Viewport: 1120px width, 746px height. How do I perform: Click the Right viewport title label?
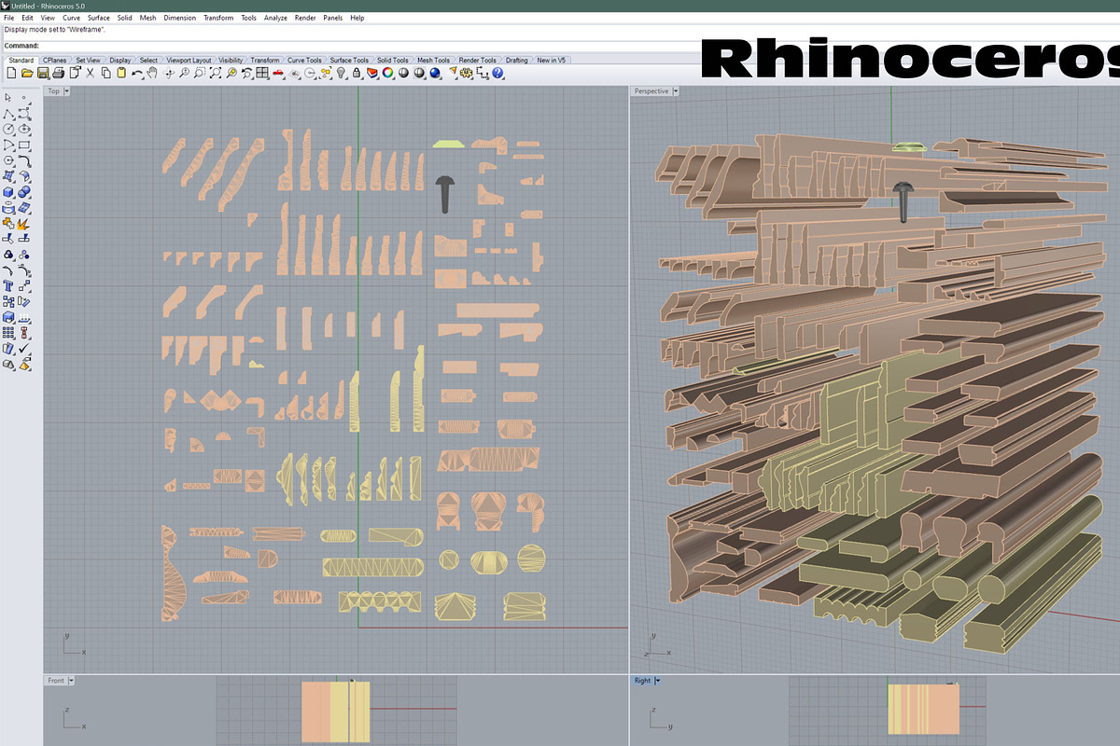coord(642,681)
